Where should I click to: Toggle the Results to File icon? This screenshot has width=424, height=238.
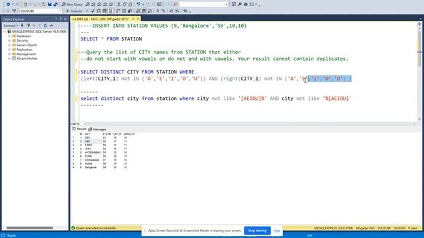[150, 11]
